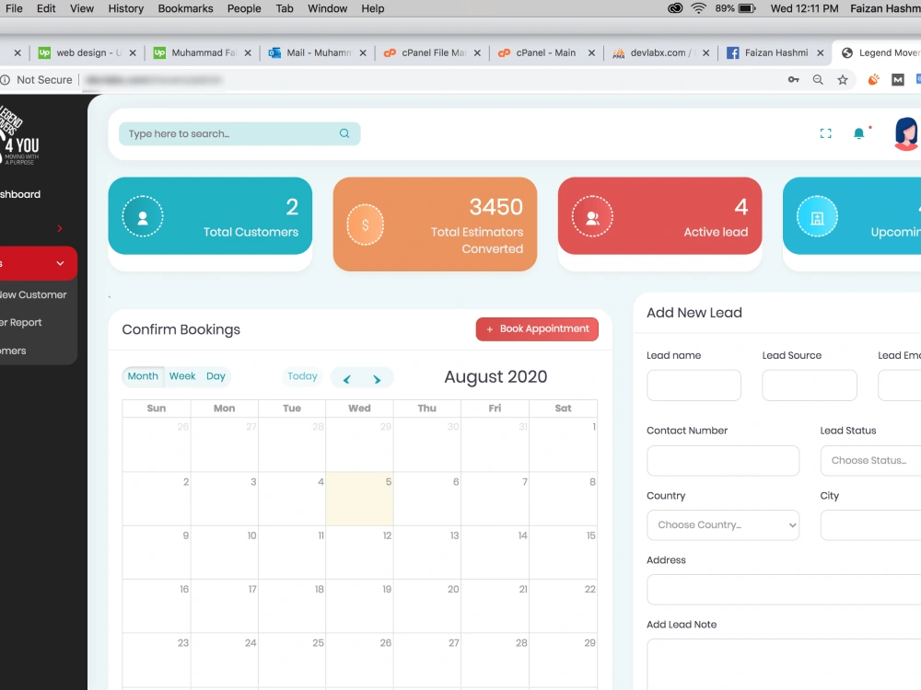Click Contact Number input field
This screenshot has height=690, width=921.
coord(722,460)
